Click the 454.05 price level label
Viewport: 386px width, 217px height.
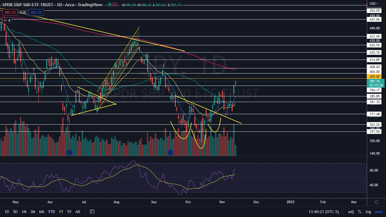[x=374, y=10]
